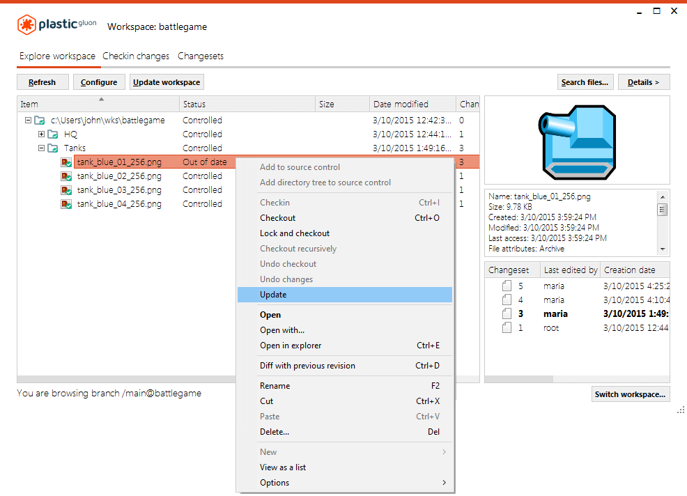Image resolution: width=687 pixels, height=496 pixels.
Task: Click the tank_blue_02_256.png file icon
Action: [x=66, y=176]
